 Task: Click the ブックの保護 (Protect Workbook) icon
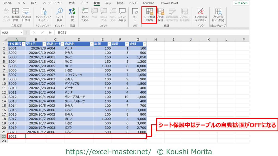[x=160, y=15]
